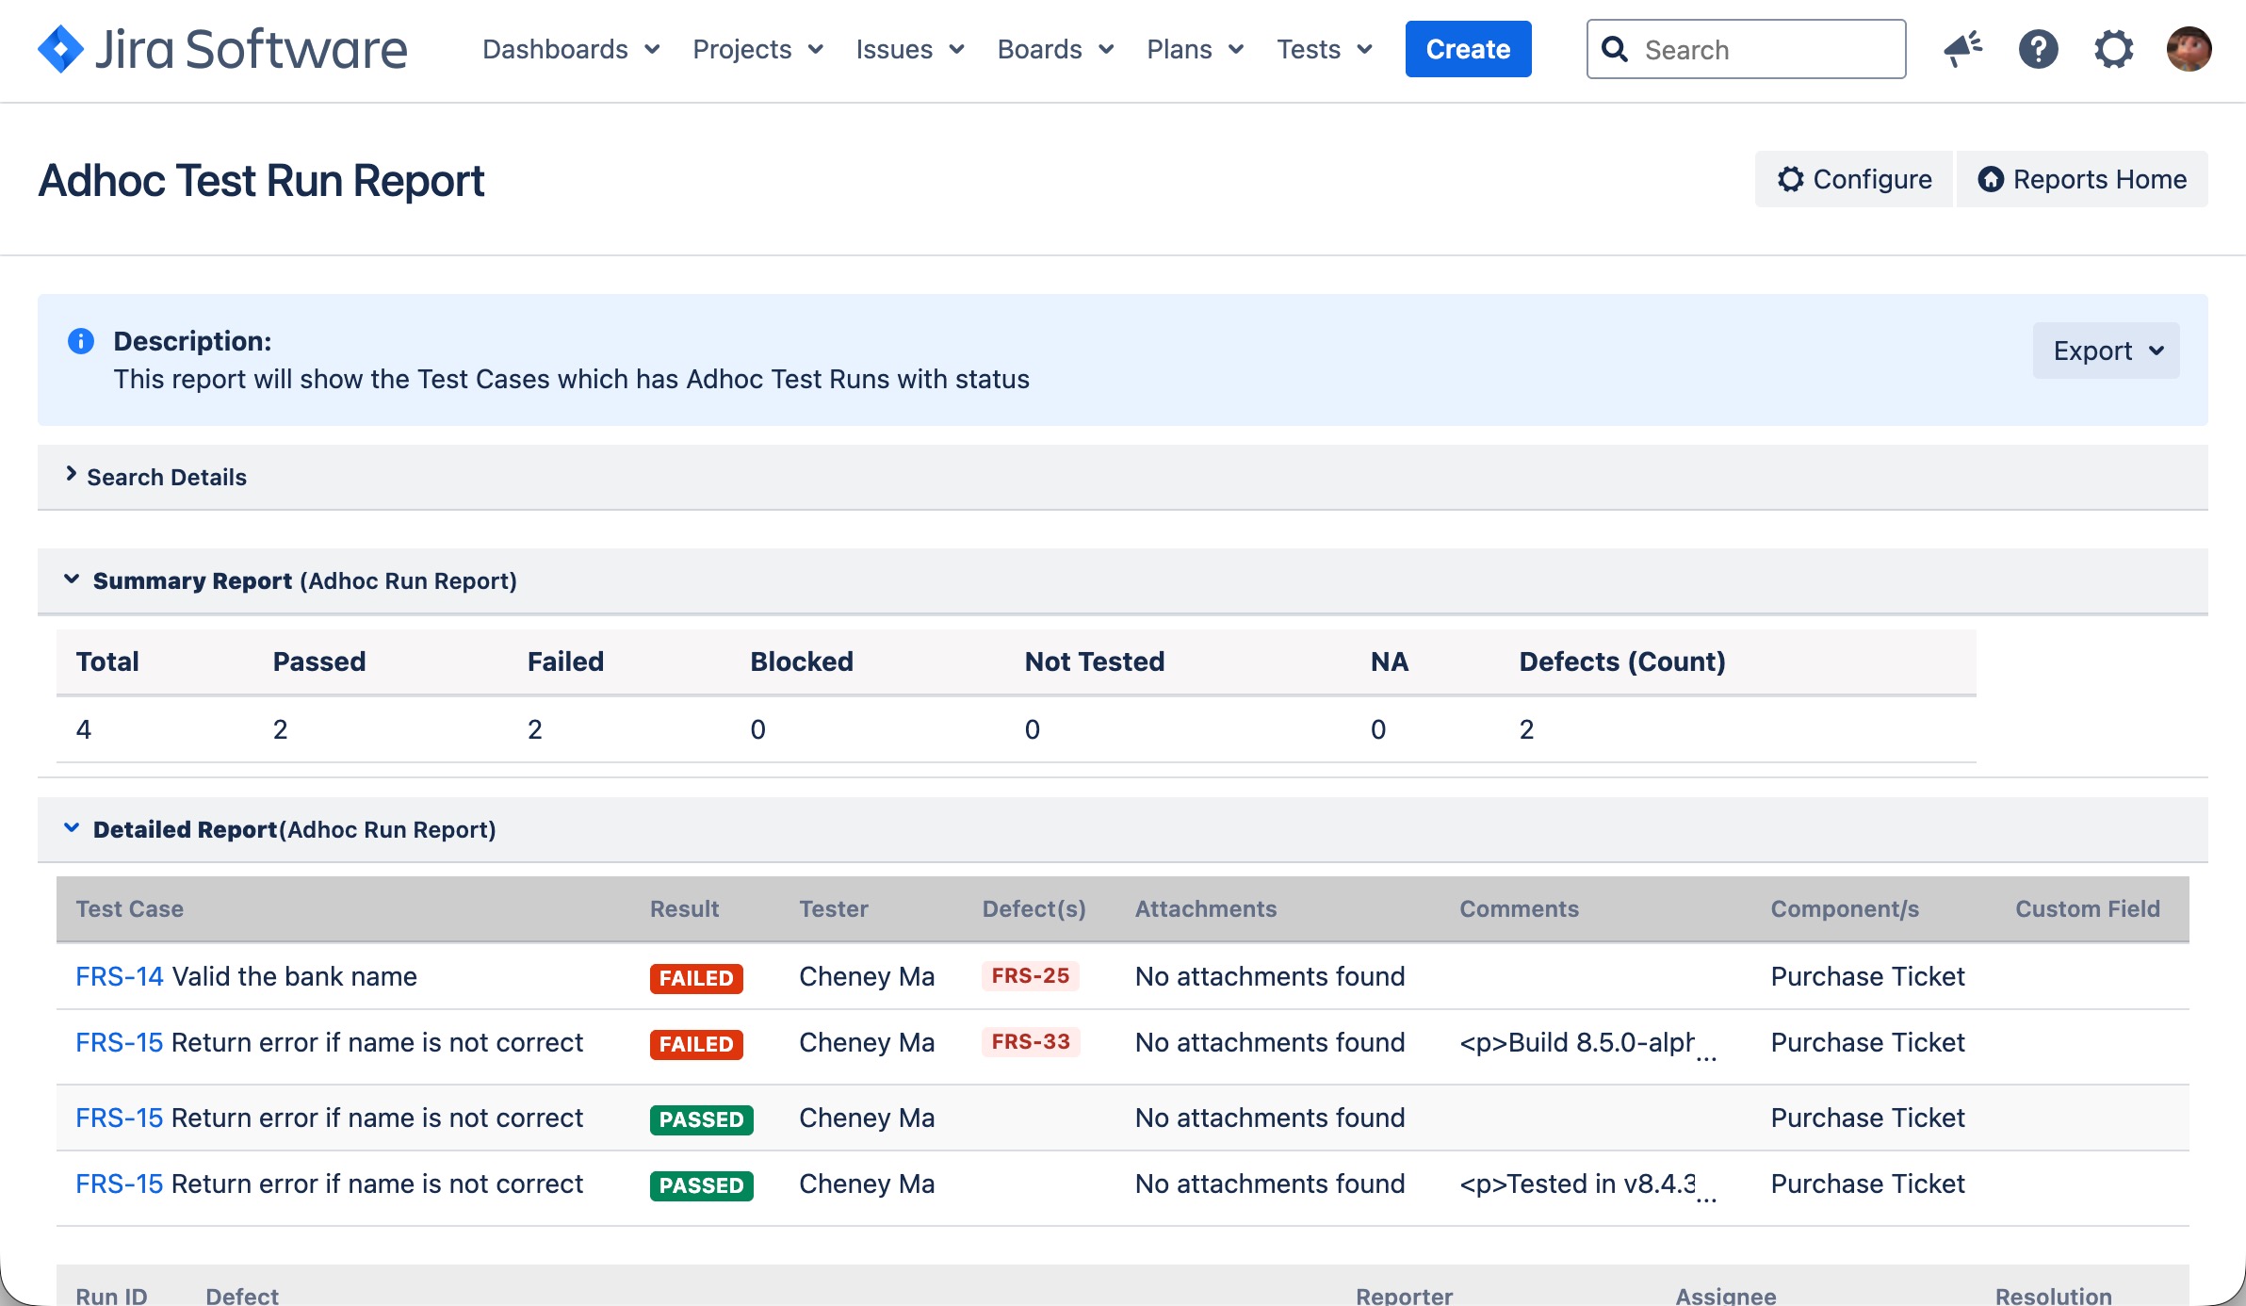Open the user profile avatar
2246x1306 pixels.
click(x=2188, y=49)
